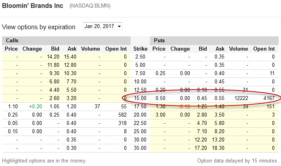Select the 2.50 strike cell
Image resolution: width=281 pixels, height=166 pixels.
pos(140,57)
